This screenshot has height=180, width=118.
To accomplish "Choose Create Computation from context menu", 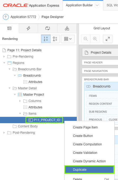I will [x=89, y=144].
